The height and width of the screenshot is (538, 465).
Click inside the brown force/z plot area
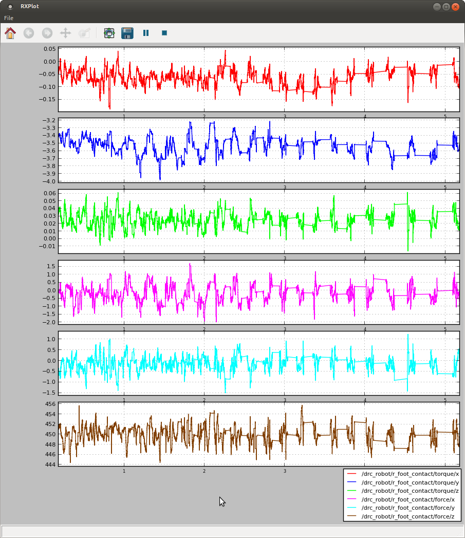point(231,434)
